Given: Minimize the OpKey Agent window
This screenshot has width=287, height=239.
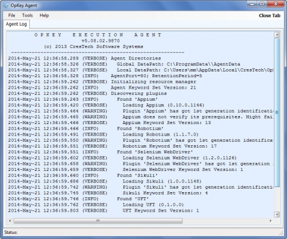Looking at the screenshot, I should (x=253, y=4).
